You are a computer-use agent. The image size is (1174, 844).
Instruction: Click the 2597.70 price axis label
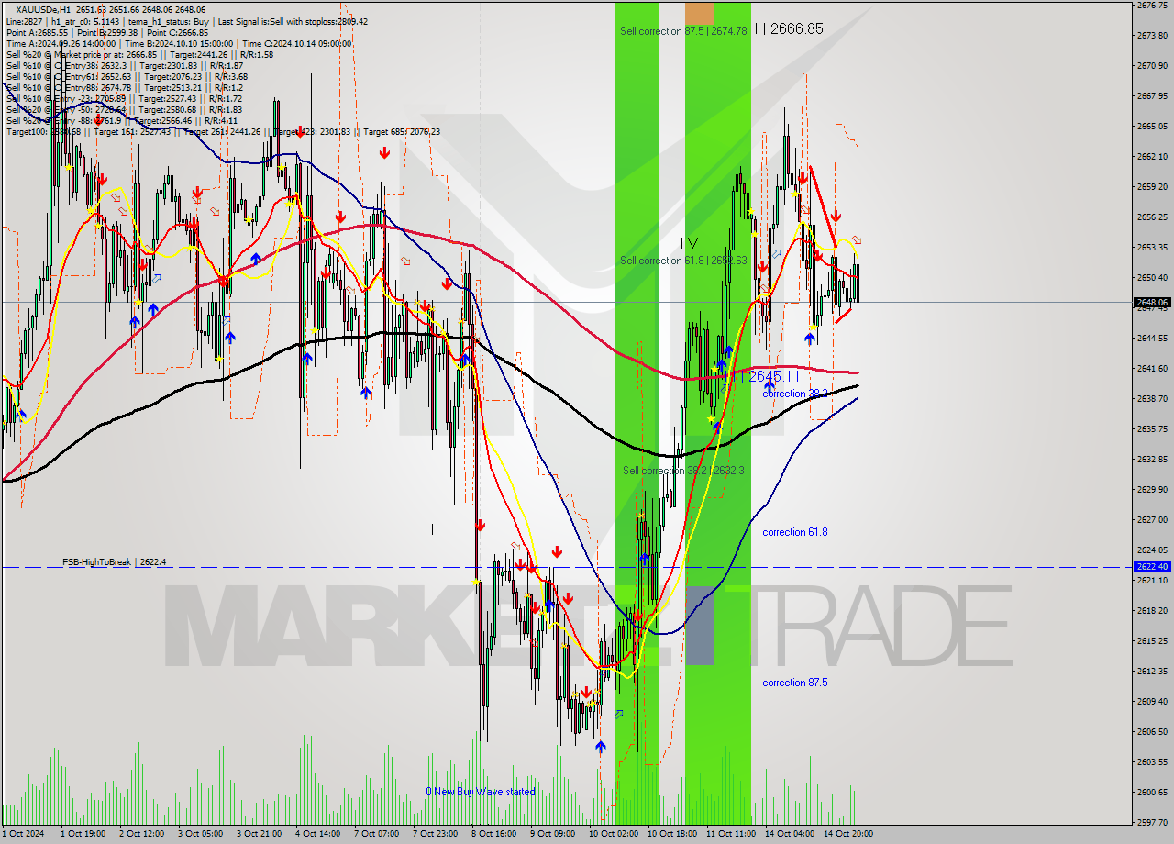click(1152, 822)
